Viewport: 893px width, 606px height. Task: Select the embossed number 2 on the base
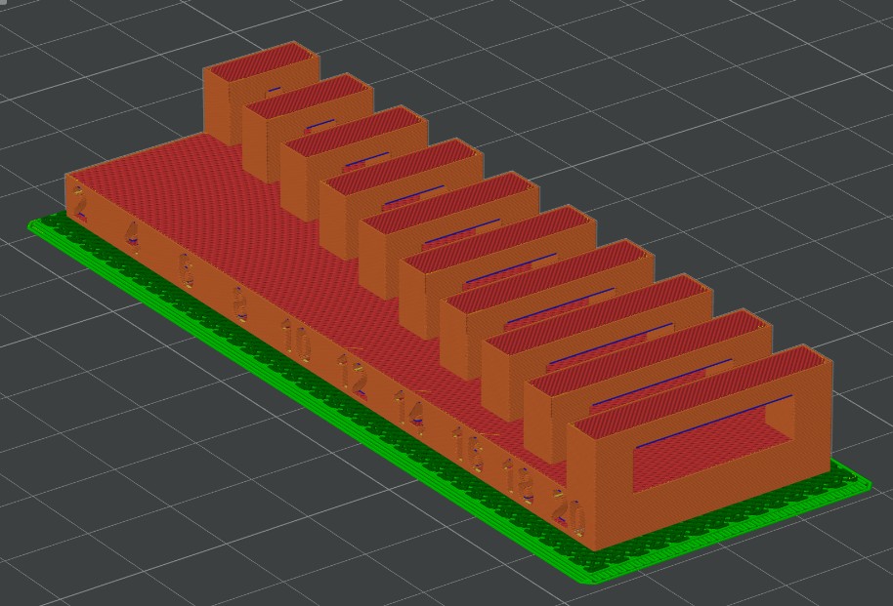80,202
